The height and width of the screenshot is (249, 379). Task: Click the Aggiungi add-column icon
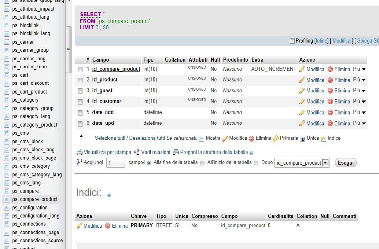[79, 162]
